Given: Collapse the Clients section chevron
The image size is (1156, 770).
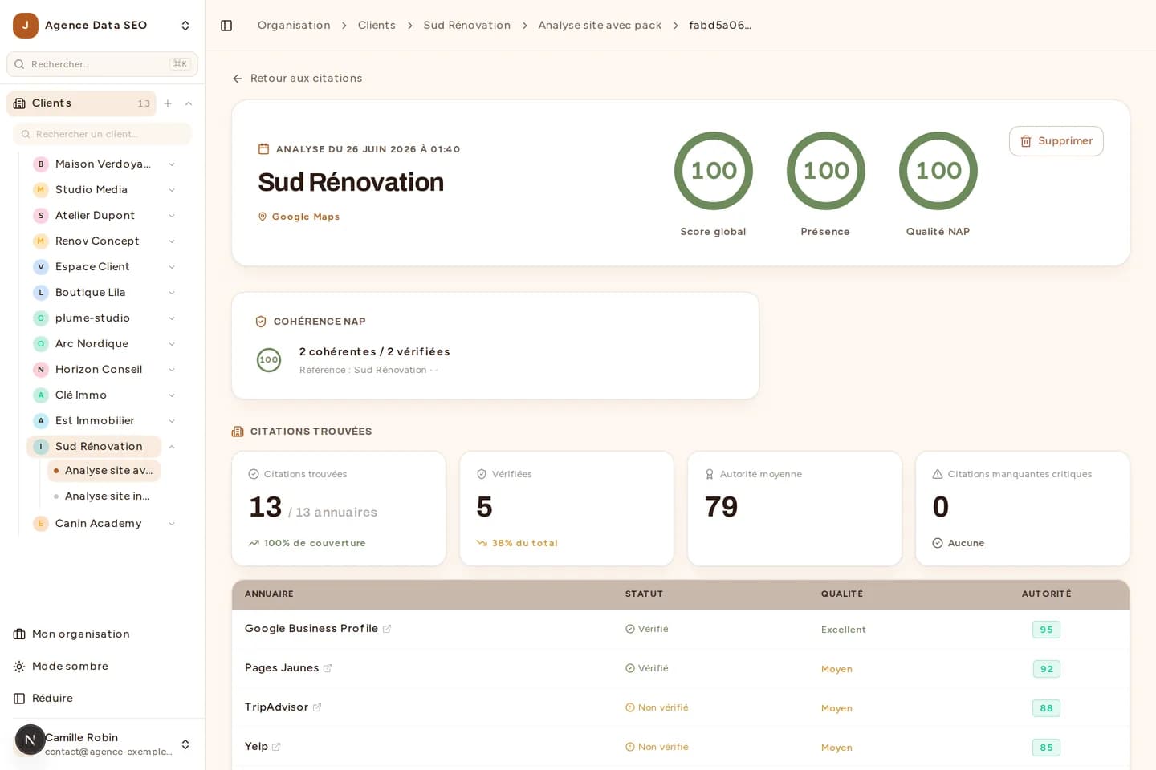Looking at the screenshot, I should (x=189, y=103).
